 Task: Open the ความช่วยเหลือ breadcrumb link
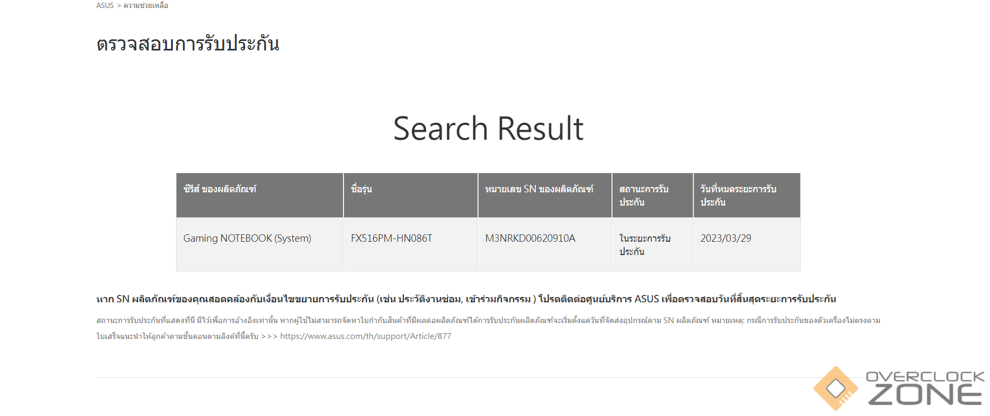coord(146,5)
